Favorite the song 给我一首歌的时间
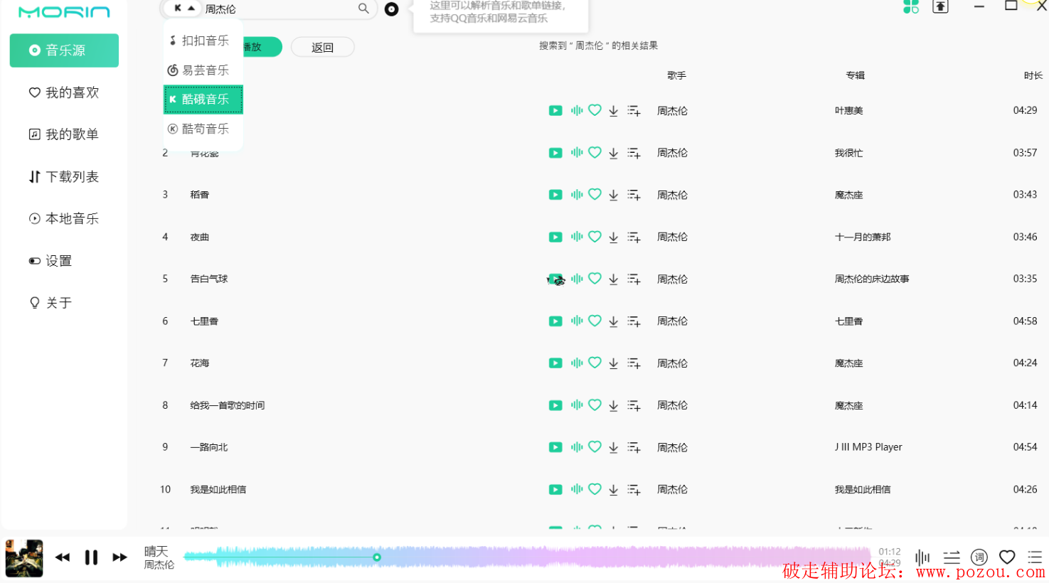Image resolution: width=1049 pixels, height=583 pixels. pyautogui.click(x=595, y=405)
